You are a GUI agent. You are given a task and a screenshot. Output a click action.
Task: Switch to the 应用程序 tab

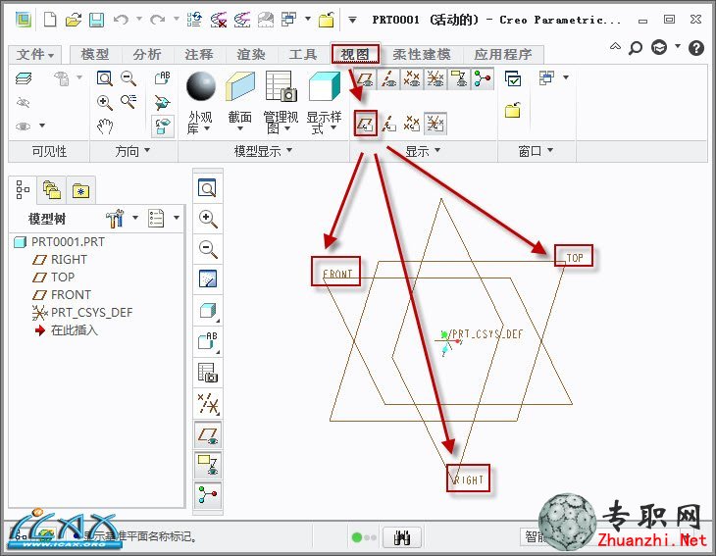503,54
